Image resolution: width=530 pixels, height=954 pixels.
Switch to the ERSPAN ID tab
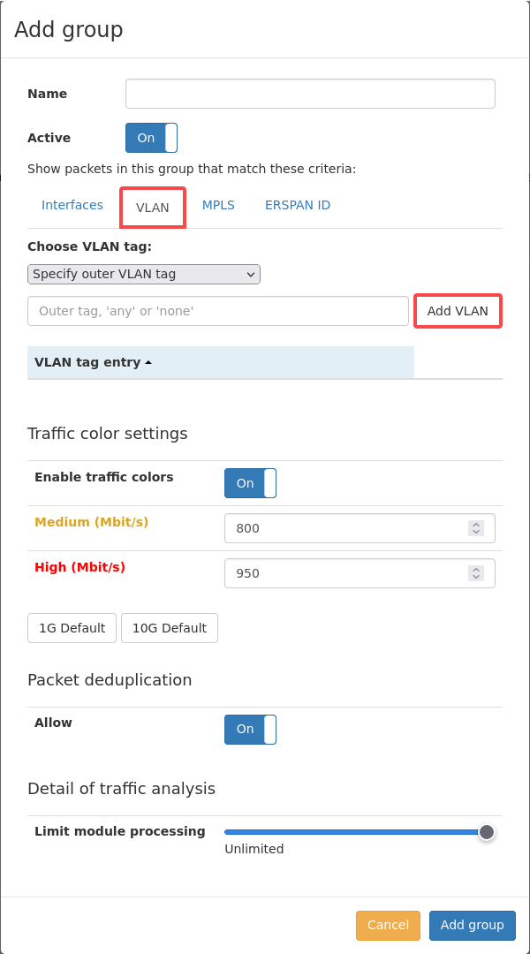[298, 205]
